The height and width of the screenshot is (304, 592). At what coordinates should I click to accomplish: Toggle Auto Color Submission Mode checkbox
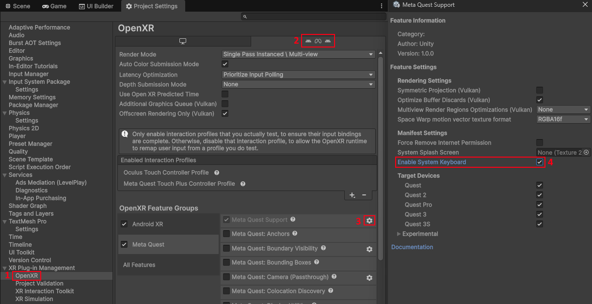click(x=225, y=64)
